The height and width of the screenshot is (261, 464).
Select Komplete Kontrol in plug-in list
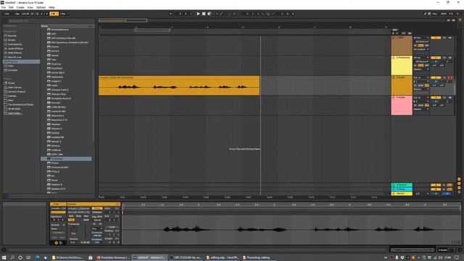[x=61, y=99]
